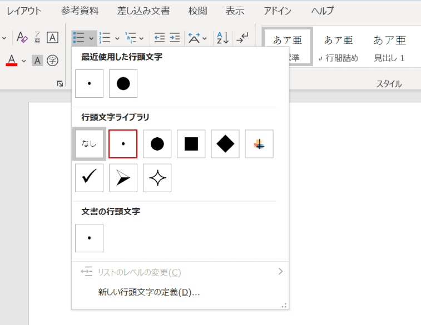Open the font color dropdown arrow

(24, 61)
